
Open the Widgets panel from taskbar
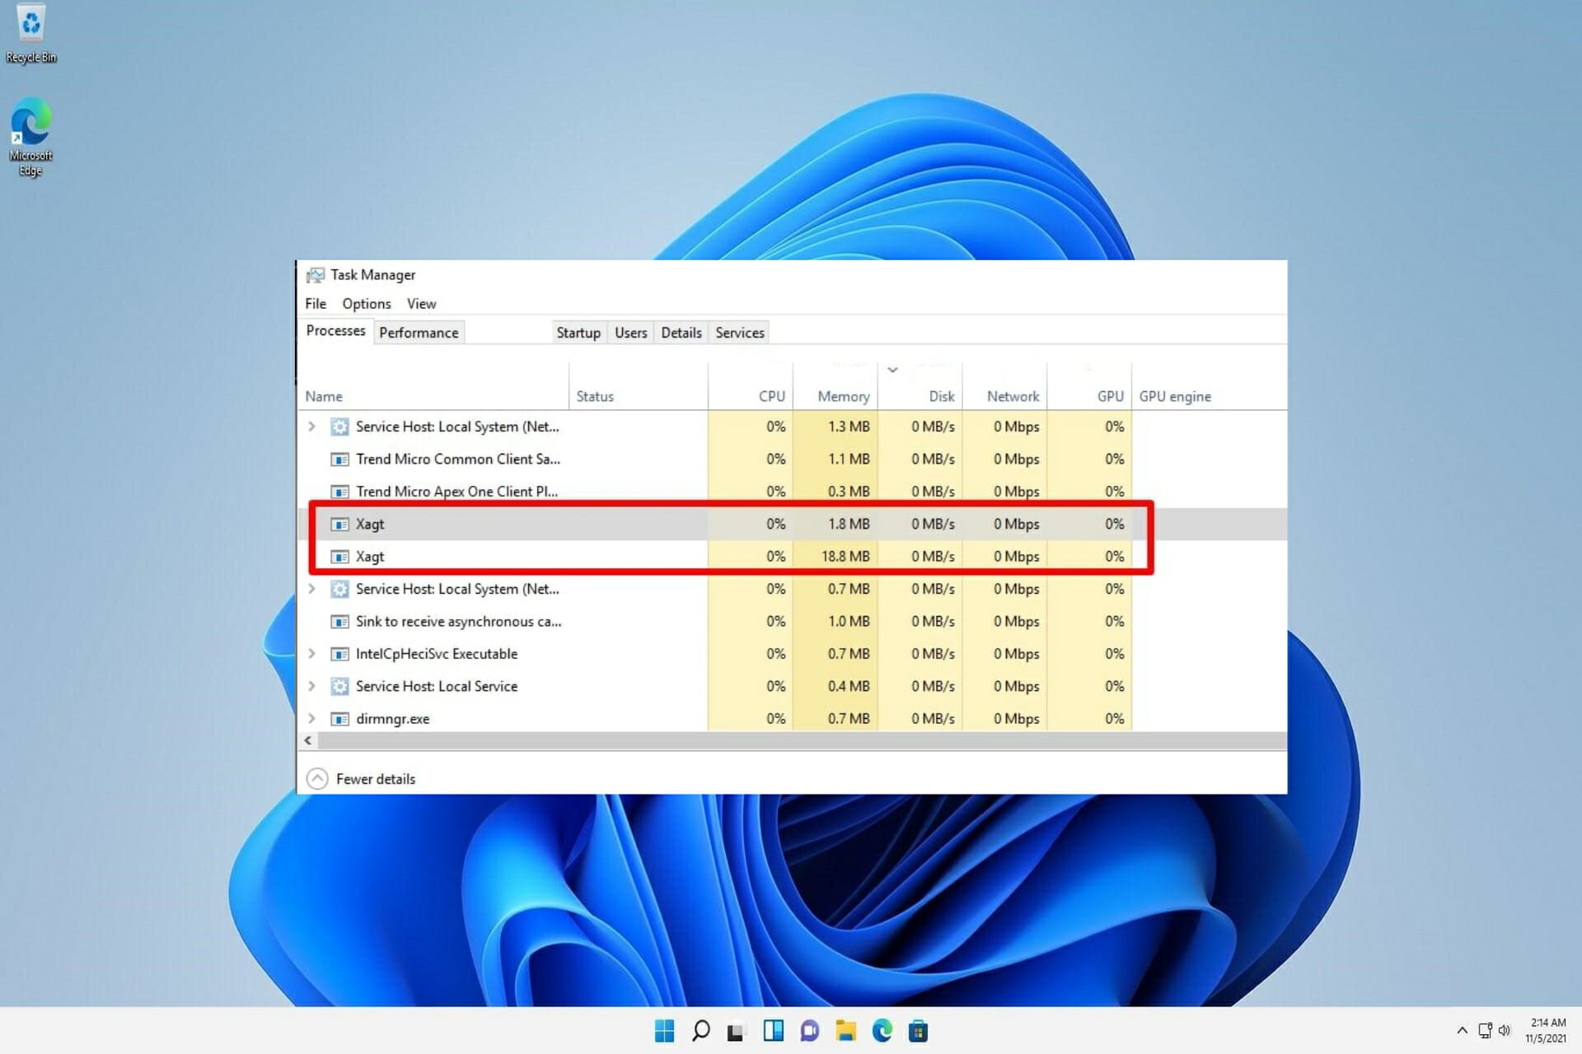pyautogui.click(x=773, y=1031)
